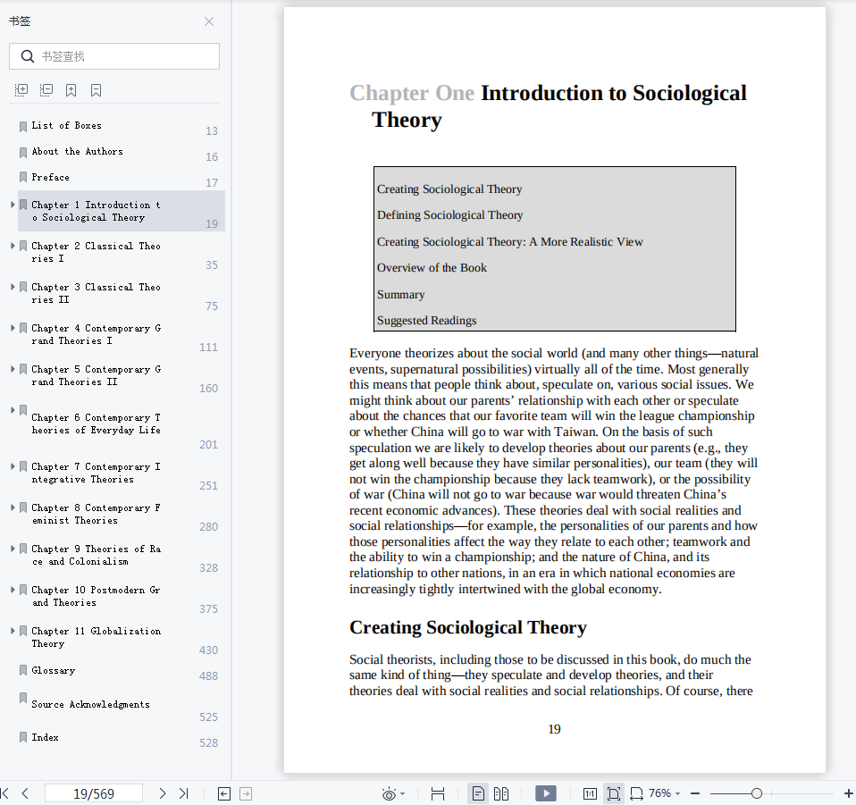Go back to previous view
The width and height of the screenshot is (856, 805).
pos(224,793)
